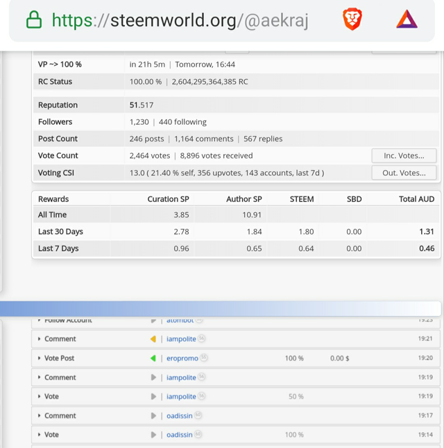444x448 pixels.
Task: Select Last 7 Days total 0.46
Action: point(427,248)
